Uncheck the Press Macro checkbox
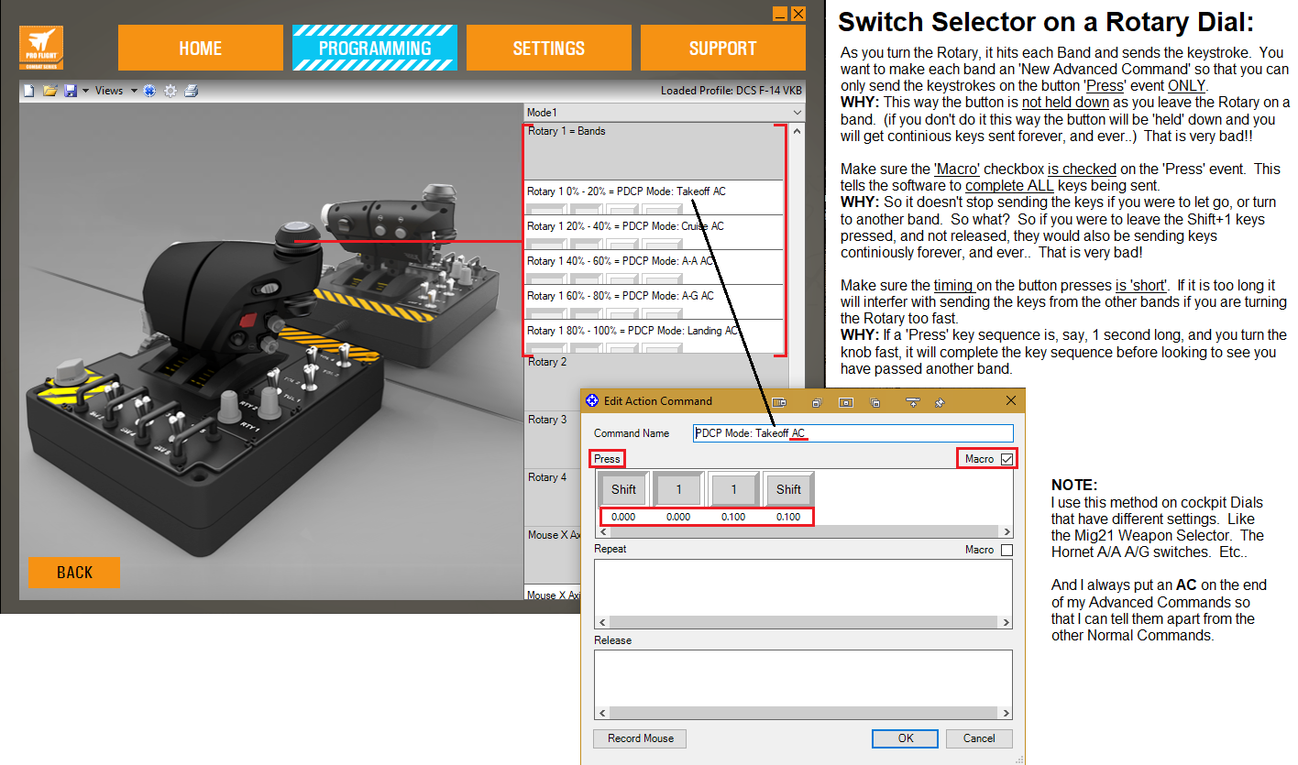The height and width of the screenshot is (765, 1298). click(x=1007, y=459)
